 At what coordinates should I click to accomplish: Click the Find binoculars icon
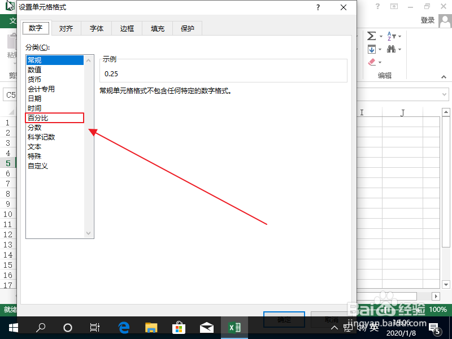[x=391, y=49]
